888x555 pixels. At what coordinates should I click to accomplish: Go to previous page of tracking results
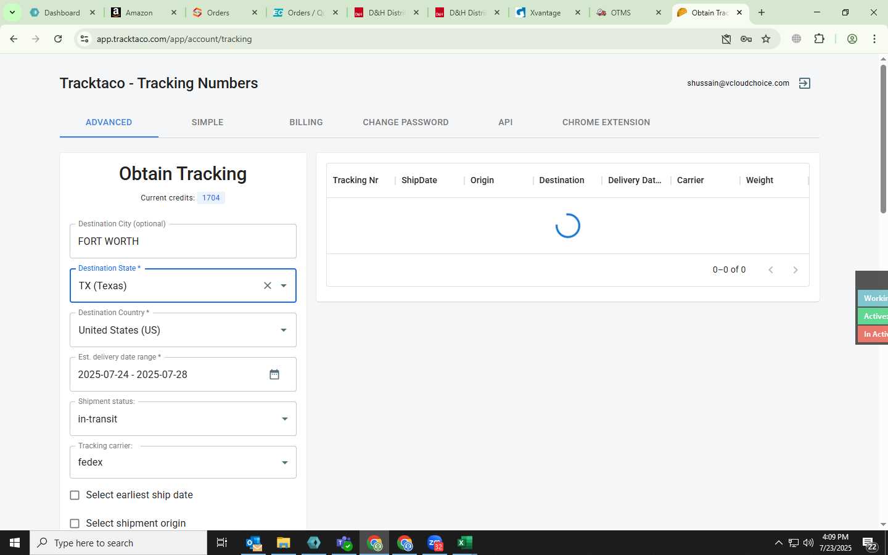tap(771, 269)
